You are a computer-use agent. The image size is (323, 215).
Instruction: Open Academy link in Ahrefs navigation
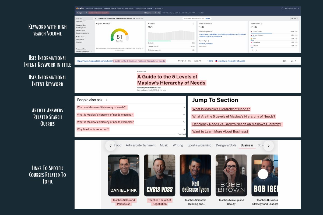(x=159, y=8)
